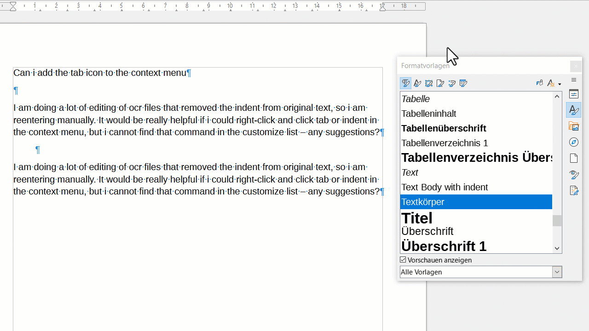Open the Style Inspector sidebar icon
Screen dimensions: 589x331
[574, 174]
